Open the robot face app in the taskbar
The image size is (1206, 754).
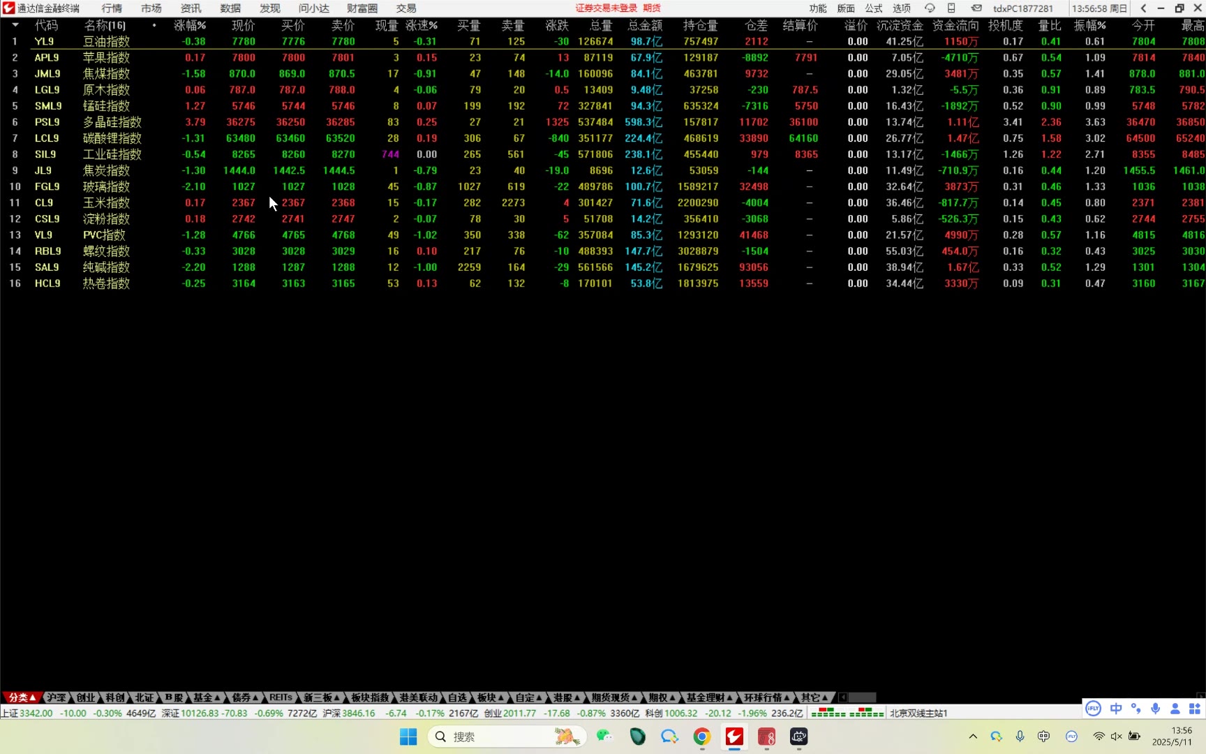coord(798,737)
